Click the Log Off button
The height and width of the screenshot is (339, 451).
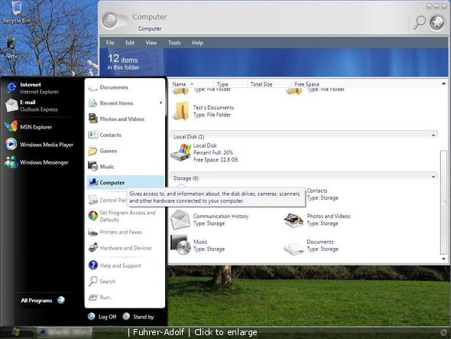102,317
